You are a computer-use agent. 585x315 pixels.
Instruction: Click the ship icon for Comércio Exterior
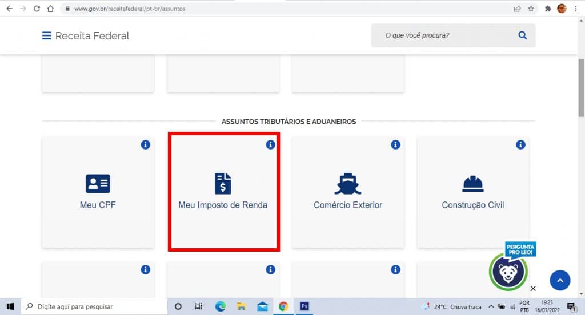click(348, 184)
